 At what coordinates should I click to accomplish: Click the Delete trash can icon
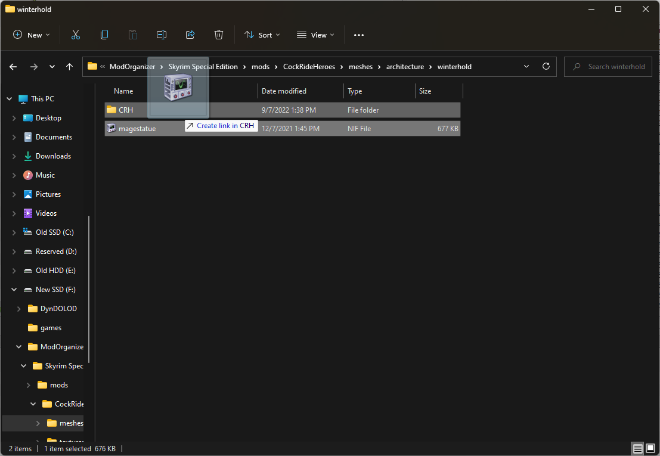click(x=218, y=35)
